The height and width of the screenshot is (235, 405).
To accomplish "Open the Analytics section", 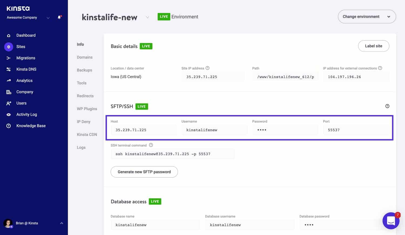I will click(24, 80).
